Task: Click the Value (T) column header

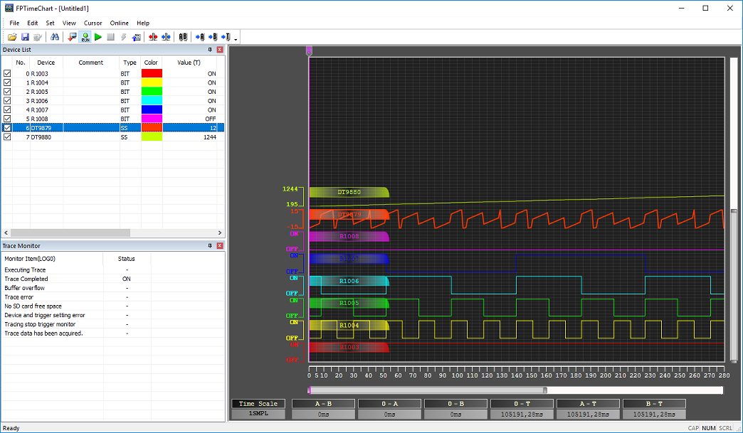Action: click(189, 63)
